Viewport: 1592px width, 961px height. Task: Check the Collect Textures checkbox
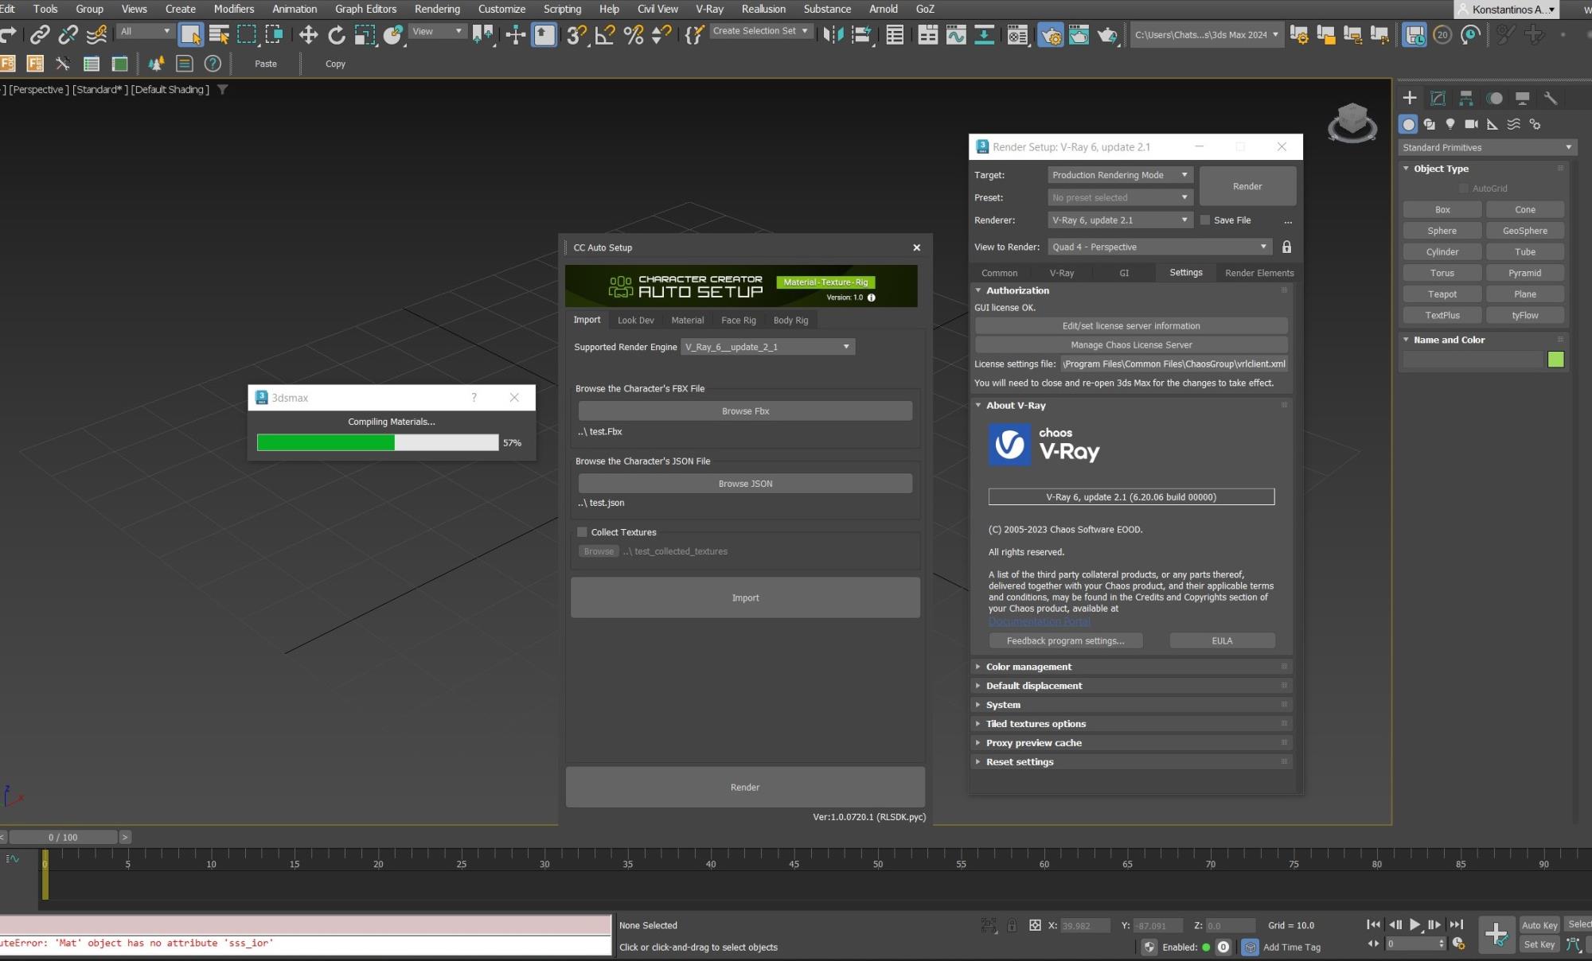tap(582, 532)
